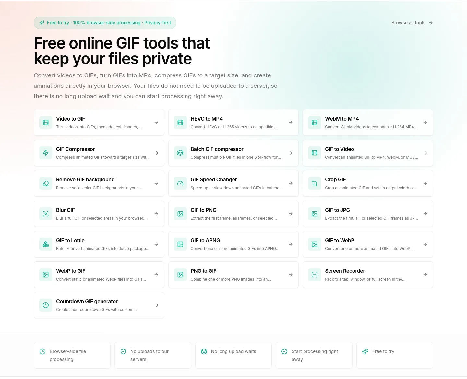Click the 'Start processing right away' text
This screenshot has height=379, width=467.
coord(315,355)
